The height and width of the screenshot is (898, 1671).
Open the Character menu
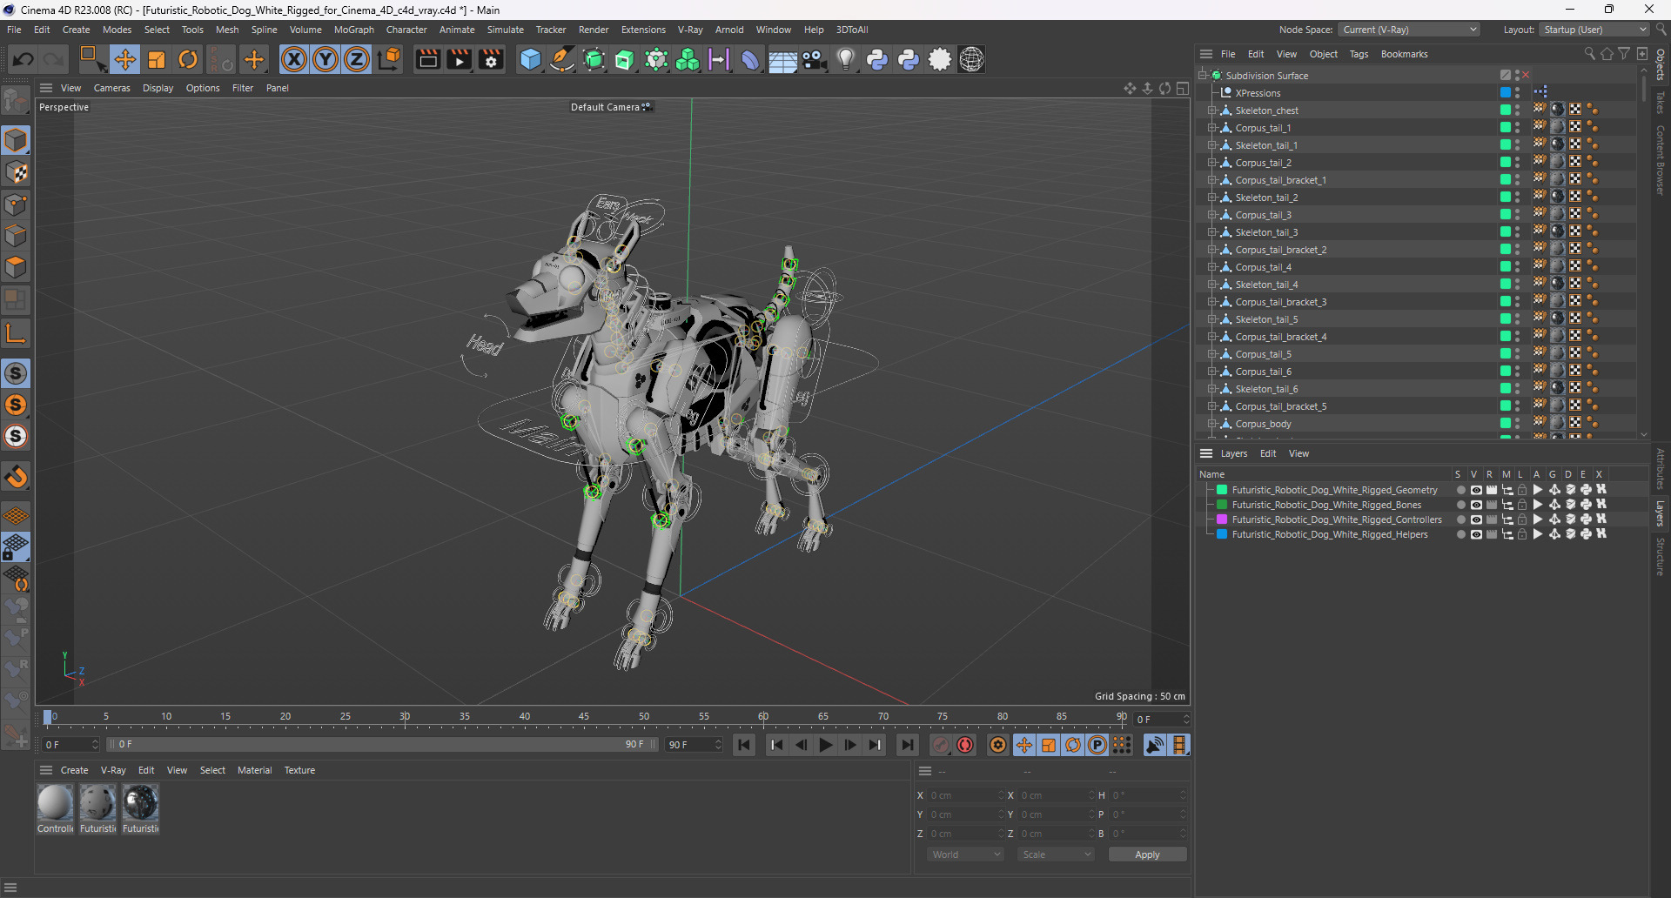tap(406, 30)
